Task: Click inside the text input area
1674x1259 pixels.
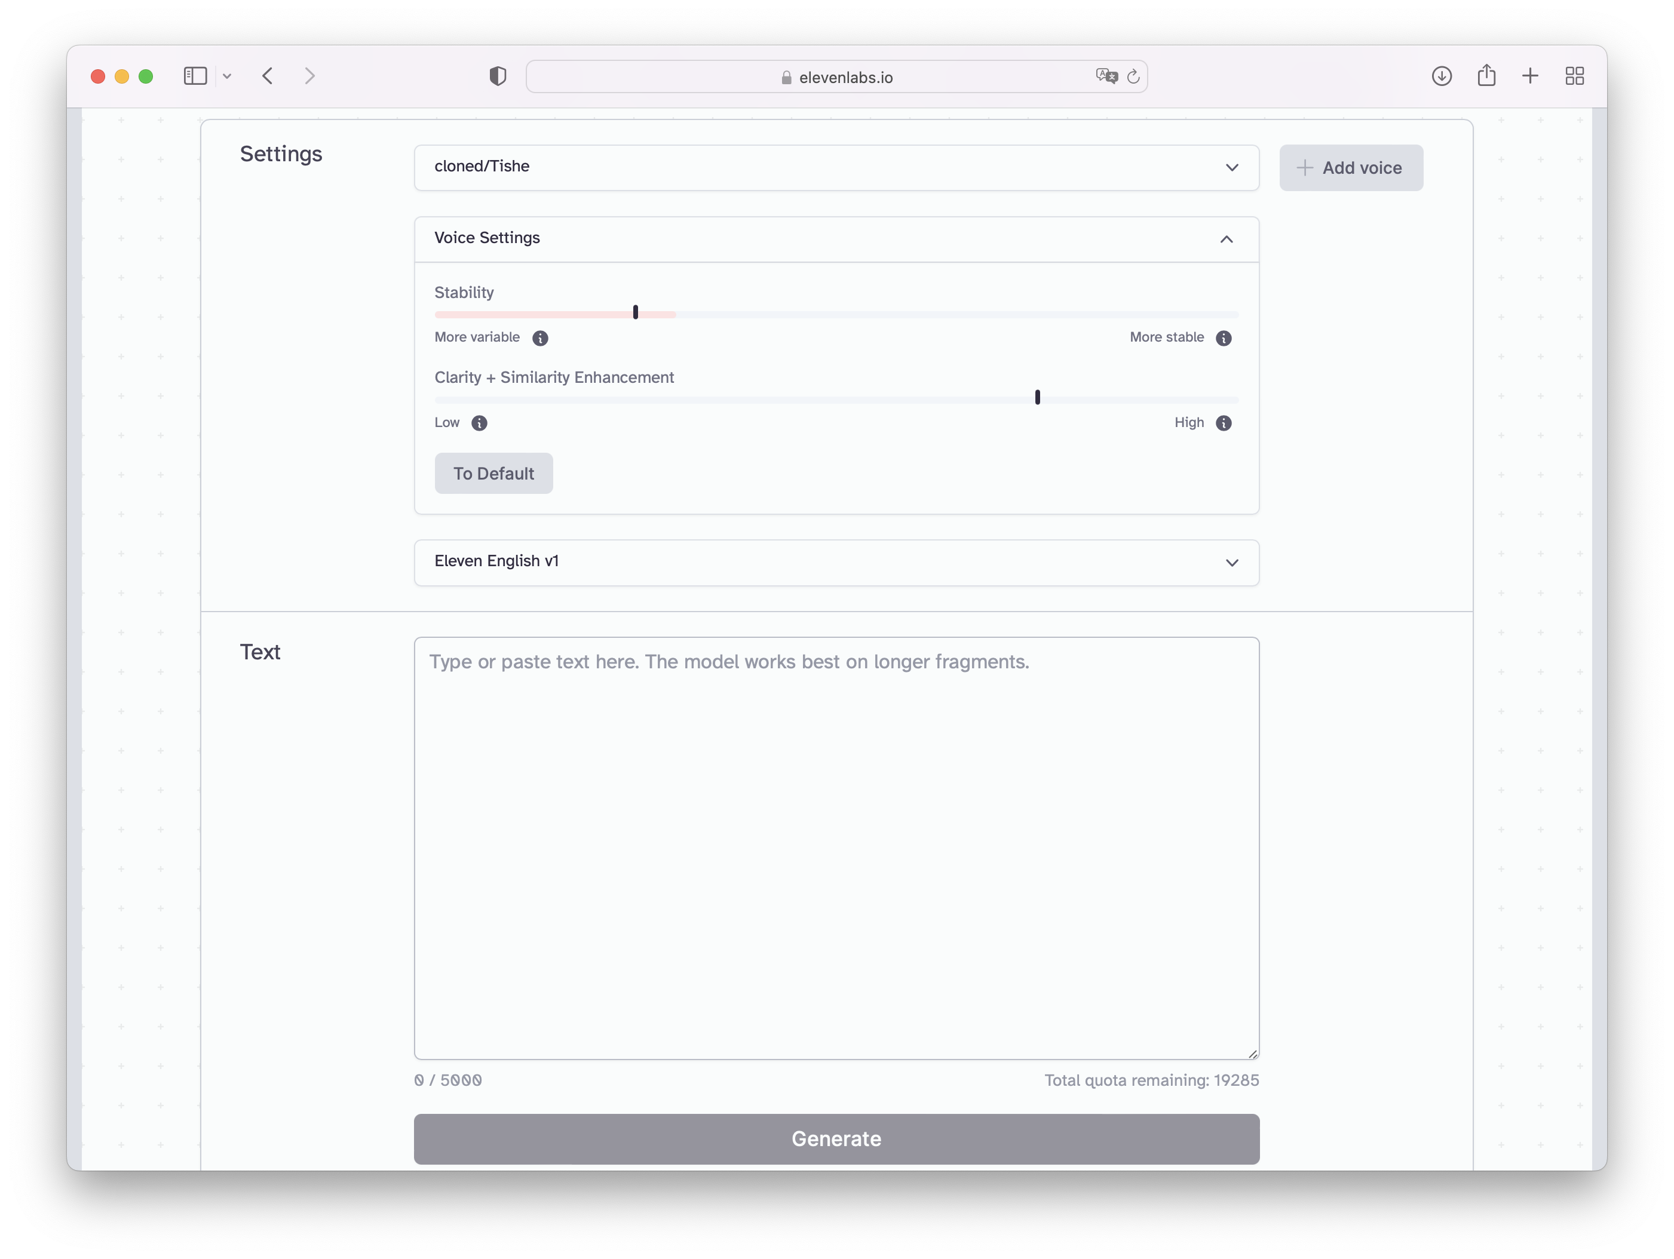Action: (x=836, y=848)
